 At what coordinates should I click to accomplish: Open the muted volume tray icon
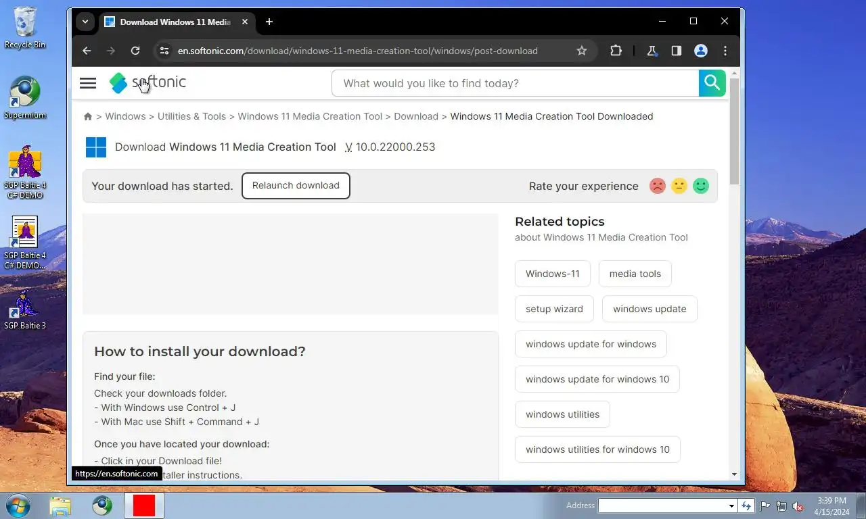[798, 505]
